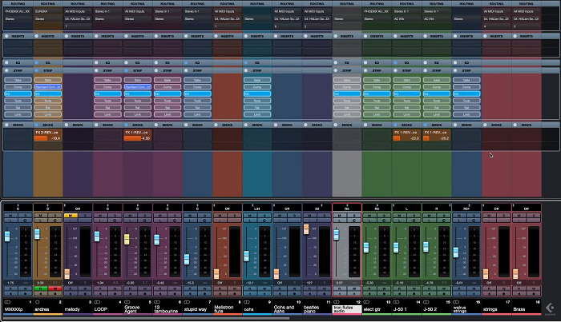Mute the elect gtr channel
The height and width of the screenshot is (322, 561).
[x=369, y=216]
